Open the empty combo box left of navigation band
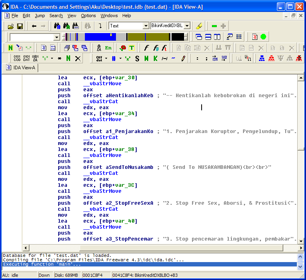306x280 pixels. [x=57, y=37]
